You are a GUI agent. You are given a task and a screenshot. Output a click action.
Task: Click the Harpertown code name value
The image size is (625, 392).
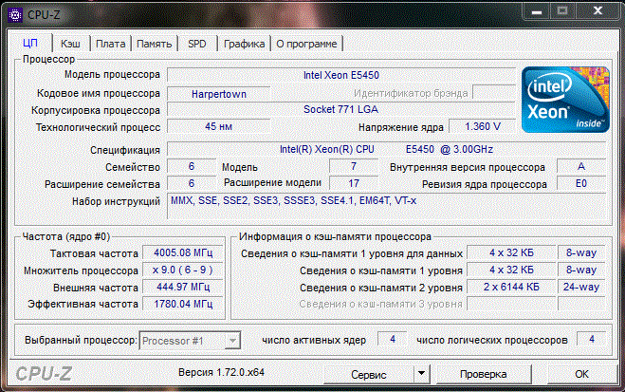(219, 94)
